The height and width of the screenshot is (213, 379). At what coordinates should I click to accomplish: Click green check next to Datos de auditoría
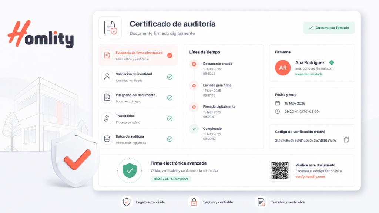pos(170,139)
